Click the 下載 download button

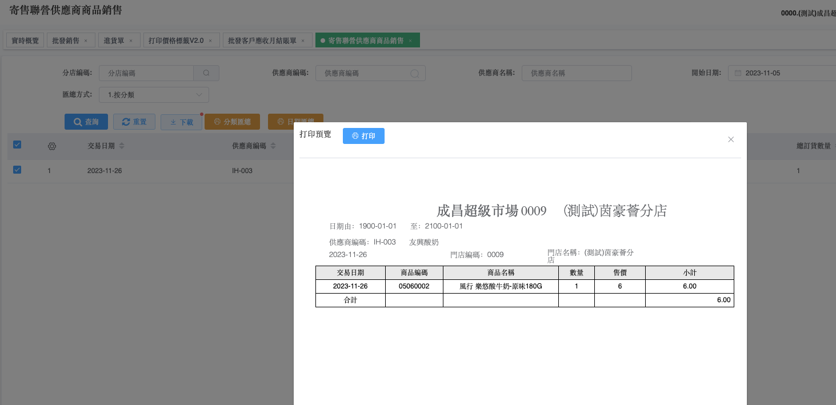pyautogui.click(x=182, y=122)
